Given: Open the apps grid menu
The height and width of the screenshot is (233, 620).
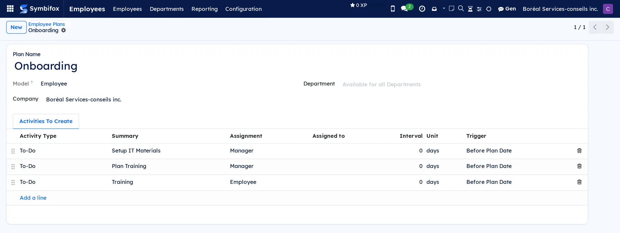Looking at the screenshot, I should tap(10, 9).
